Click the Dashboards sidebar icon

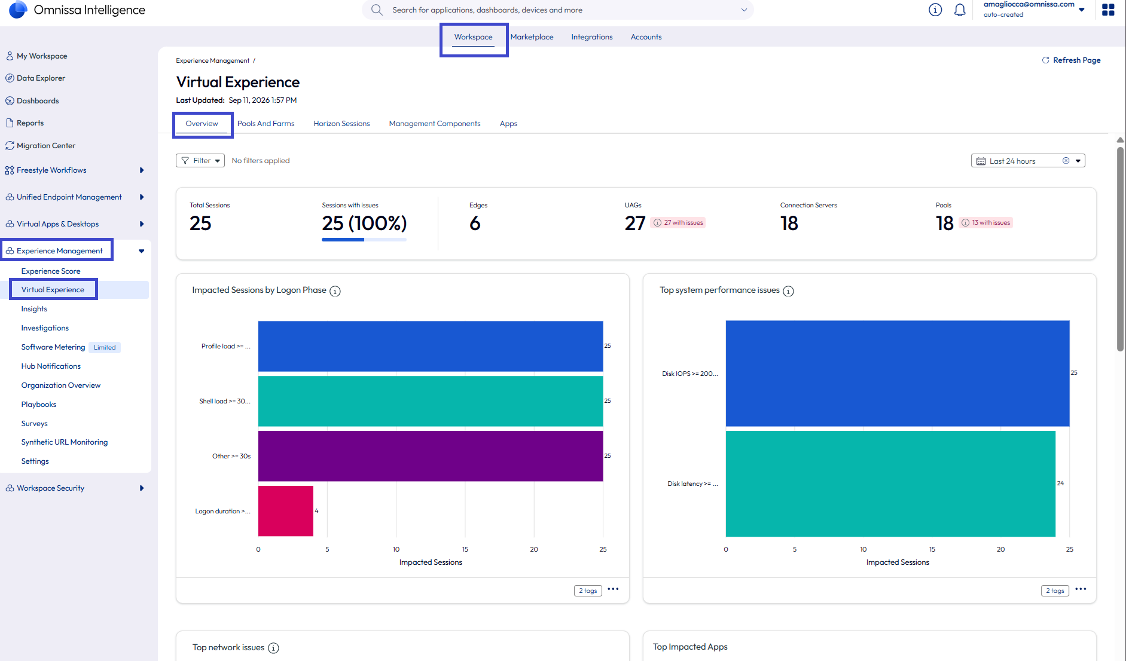click(x=10, y=101)
